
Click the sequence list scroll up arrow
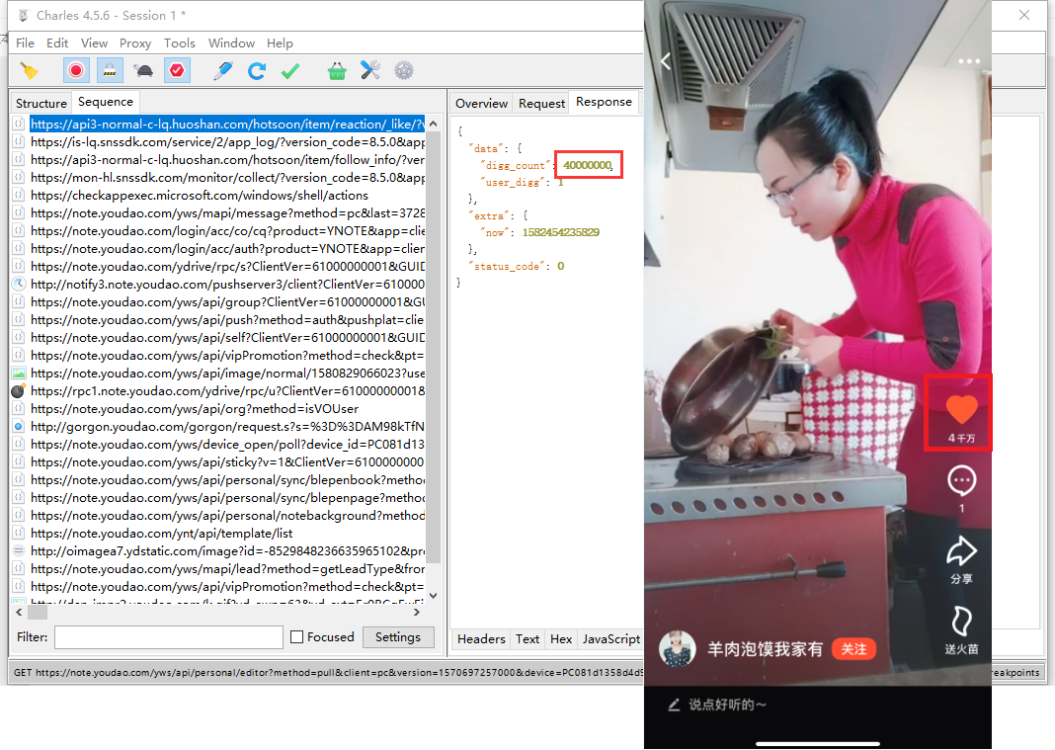pos(434,124)
